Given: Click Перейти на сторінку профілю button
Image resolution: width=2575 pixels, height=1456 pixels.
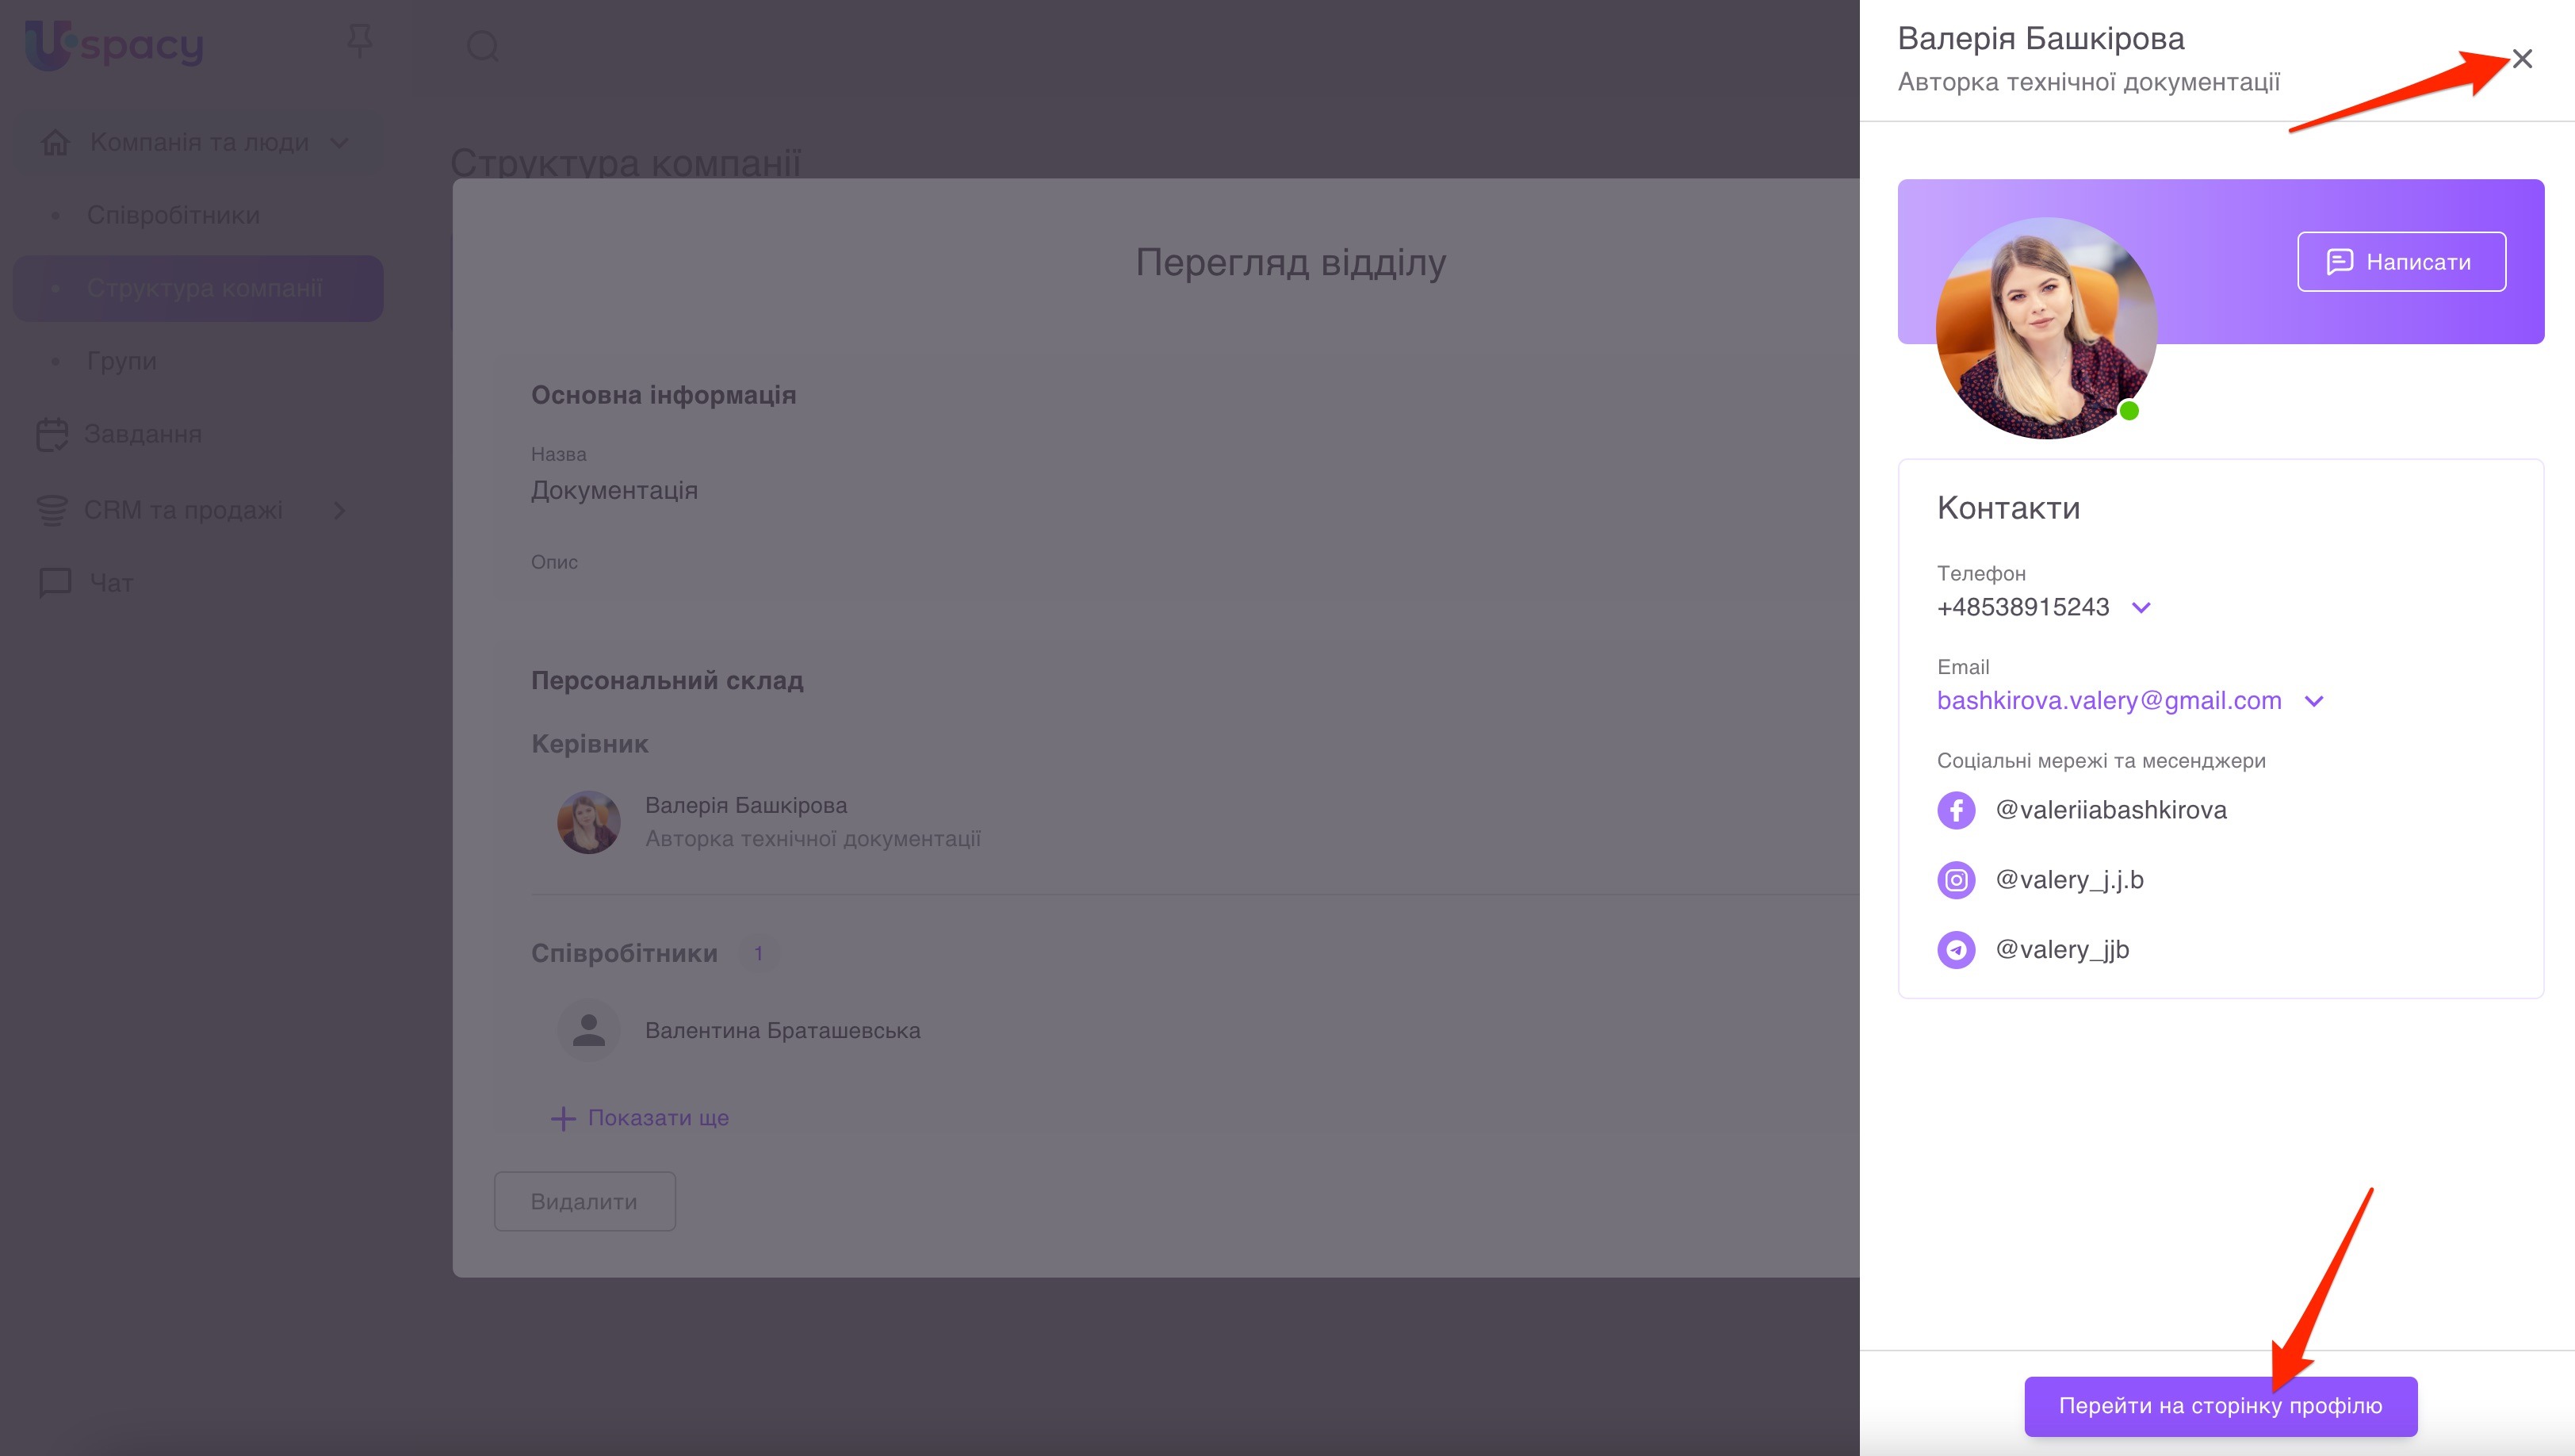Looking at the screenshot, I should pos(2219,1405).
